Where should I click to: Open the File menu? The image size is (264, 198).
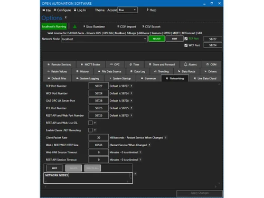coord(46,10)
